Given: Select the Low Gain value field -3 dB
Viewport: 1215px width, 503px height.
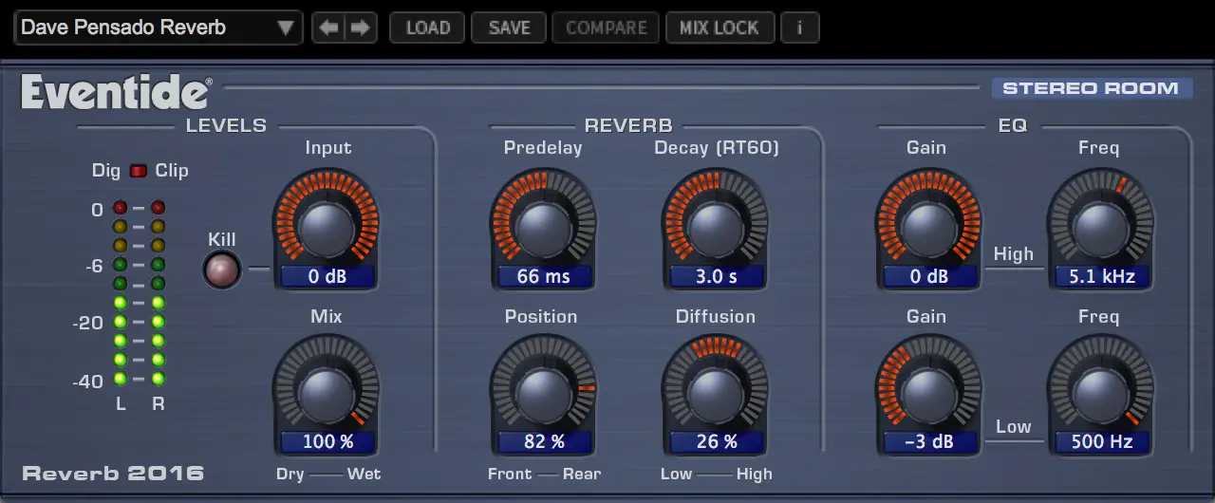Looking at the screenshot, I should pos(928,442).
